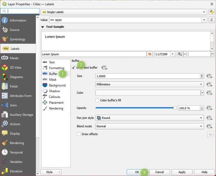This screenshot has height=176, width=216.
Task: Click data defined override for Opacity
Action: (x=209, y=108)
